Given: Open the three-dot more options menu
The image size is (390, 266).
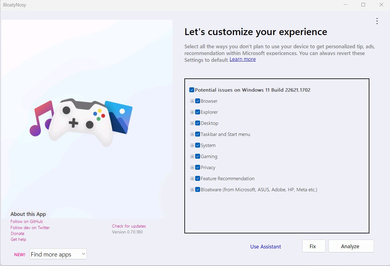Looking at the screenshot, I should tap(377, 21).
